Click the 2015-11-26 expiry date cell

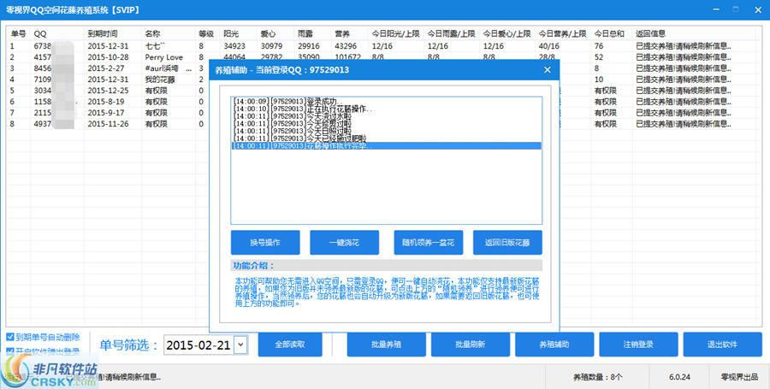108,124
